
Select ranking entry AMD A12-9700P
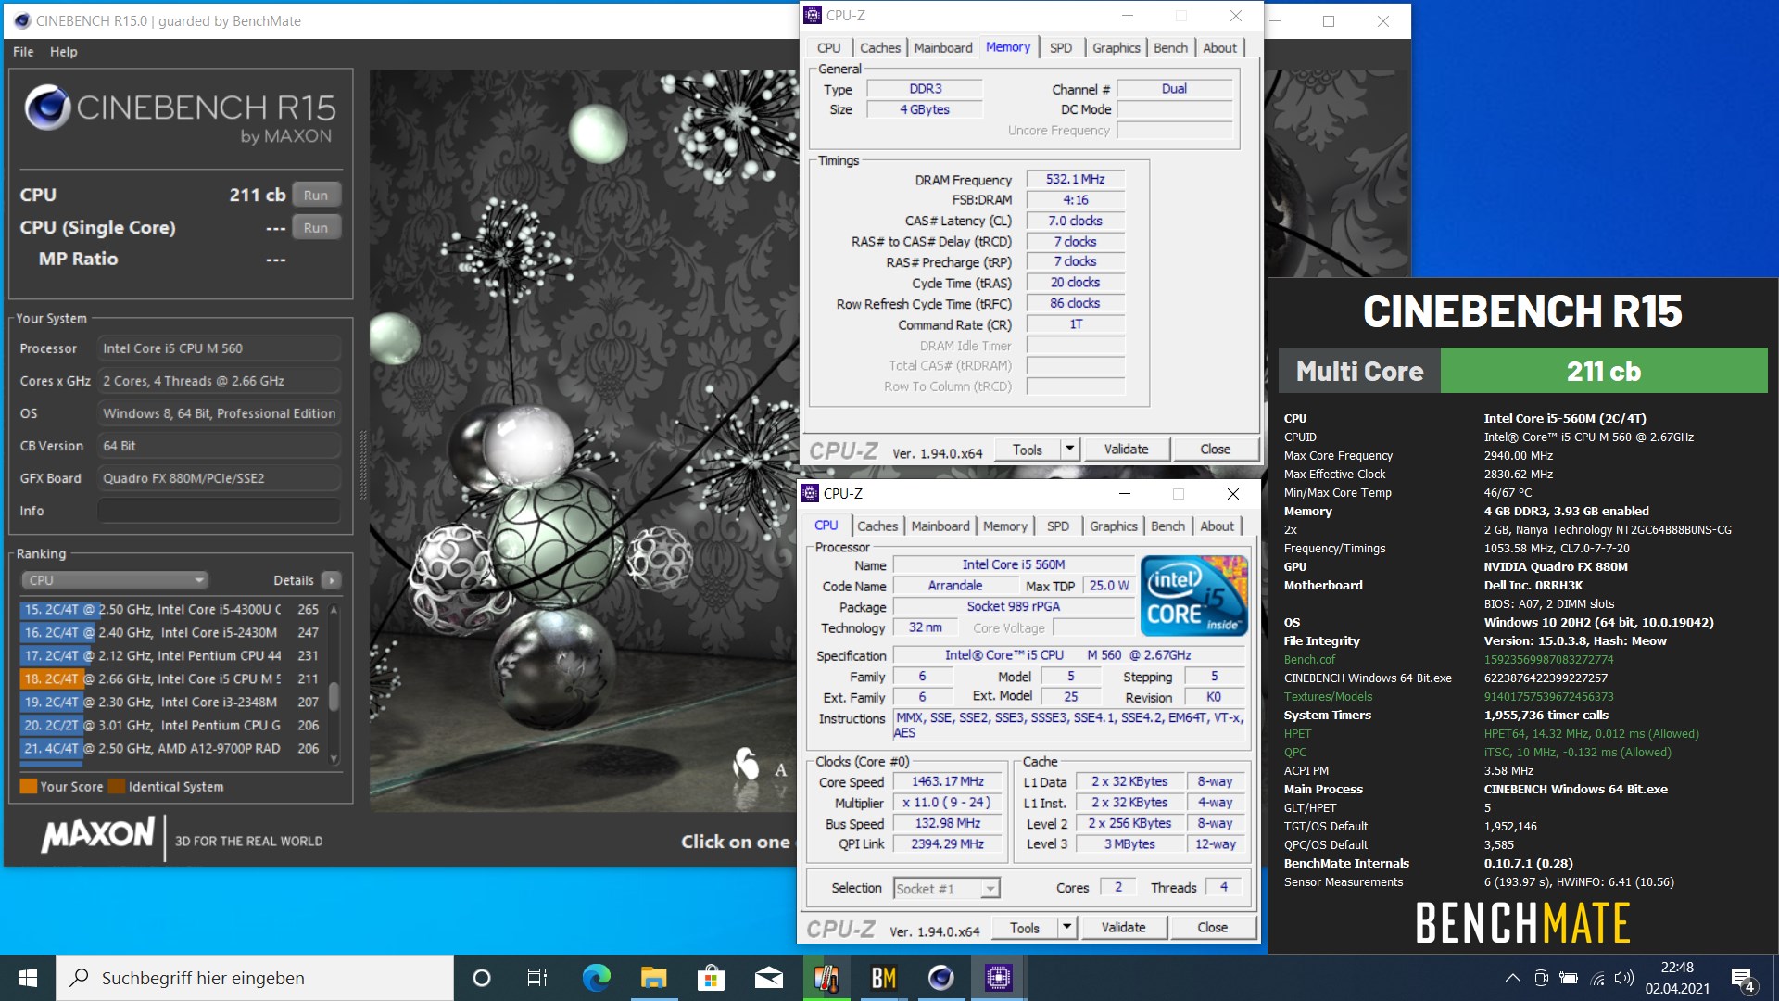pos(171,748)
